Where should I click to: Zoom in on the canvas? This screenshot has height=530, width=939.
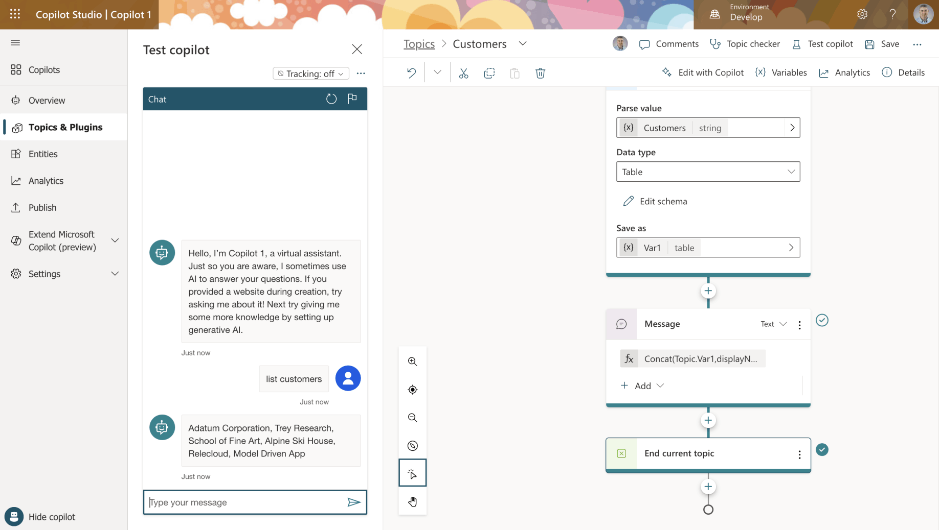(x=412, y=362)
